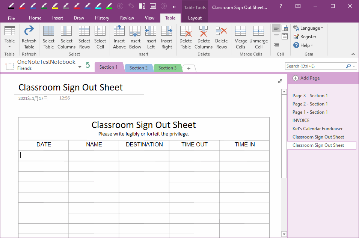Screen dimensions: 359x238
Task: Enable the Cell top alignment option
Action: [x=276, y=28]
